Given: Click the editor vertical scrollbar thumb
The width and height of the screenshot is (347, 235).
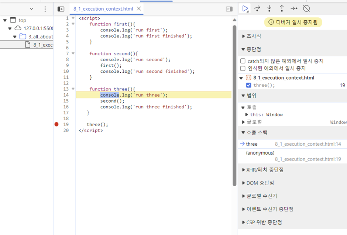Looking at the screenshot, I should point(234,106).
